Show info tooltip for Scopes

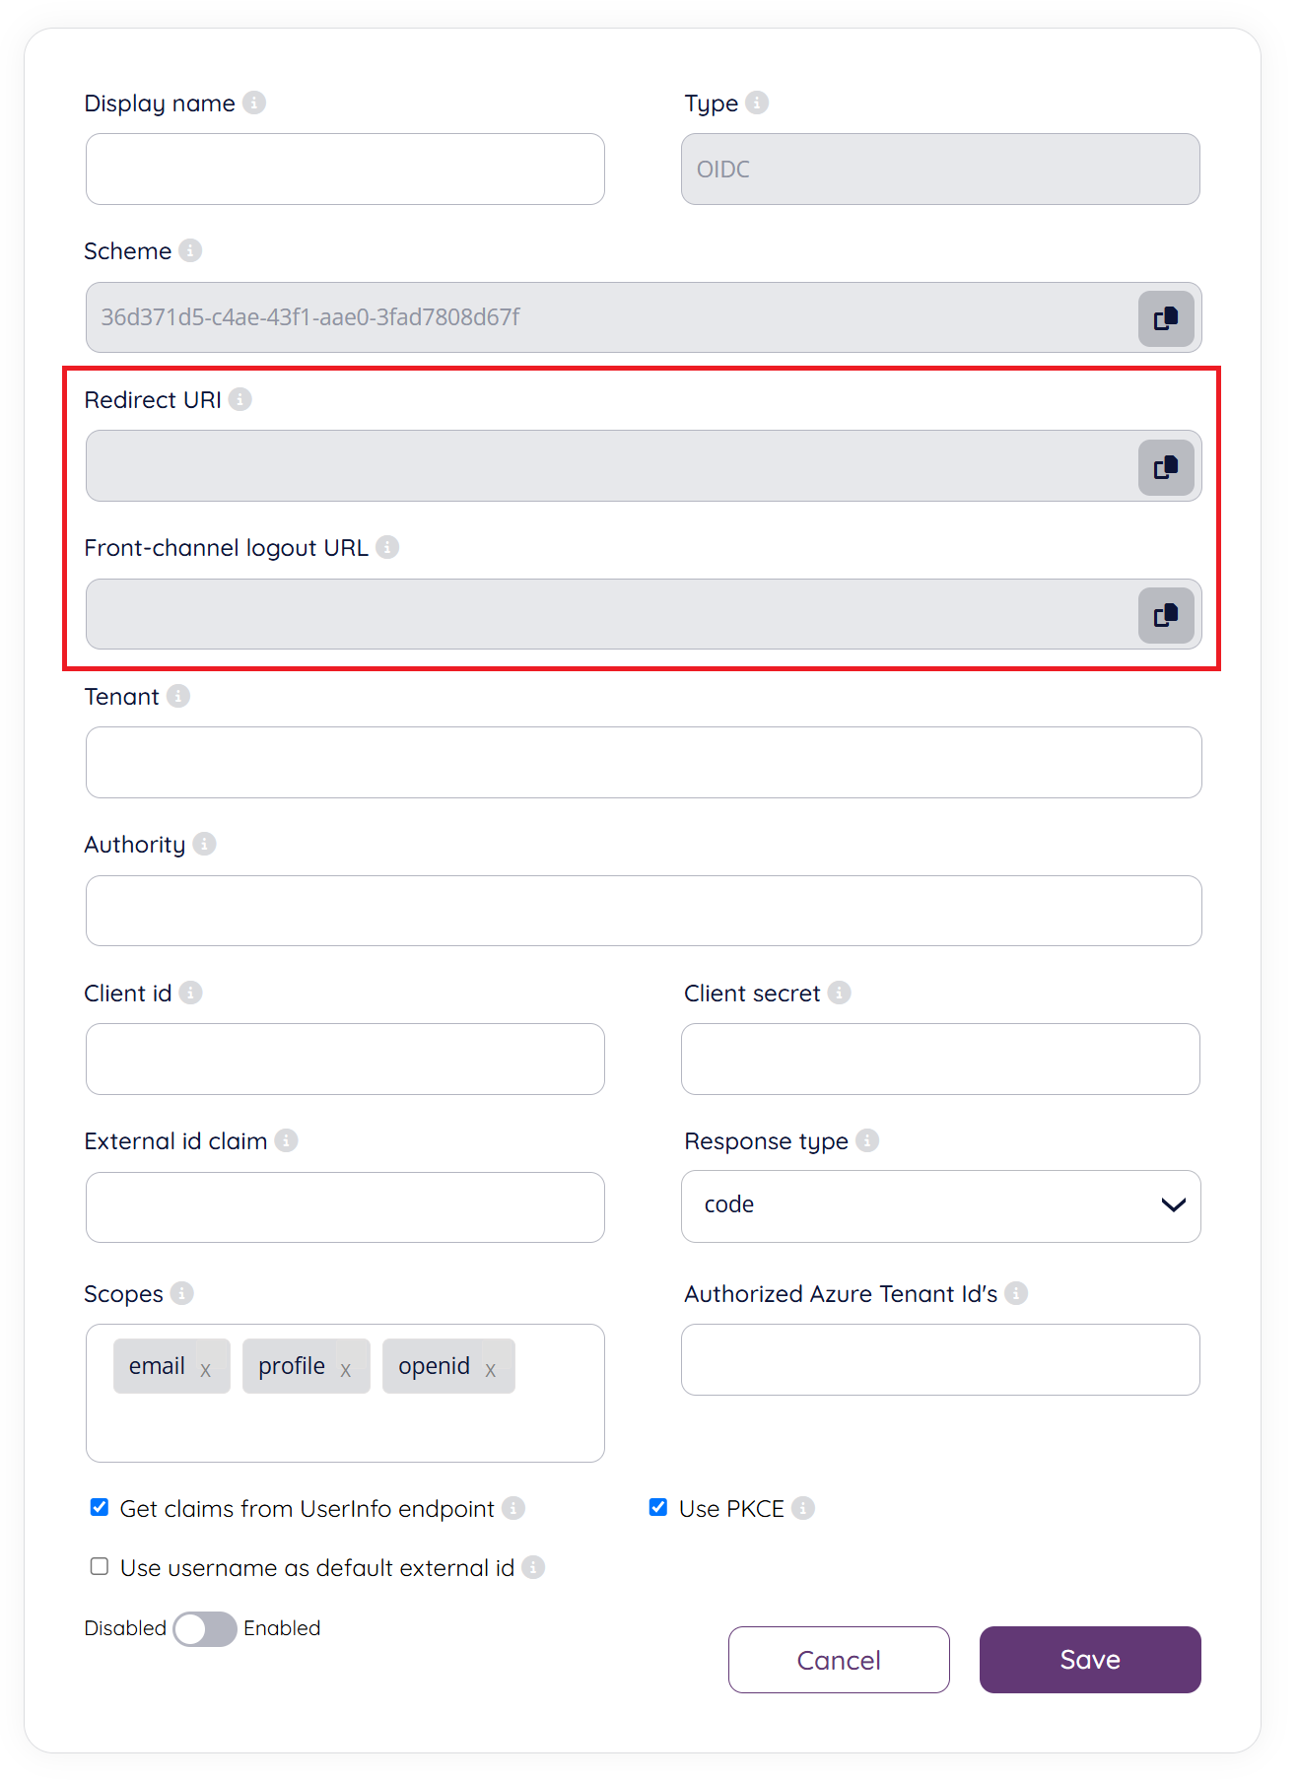pyautogui.click(x=182, y=1293)
